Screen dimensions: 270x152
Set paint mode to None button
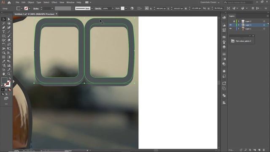(10, 90)
